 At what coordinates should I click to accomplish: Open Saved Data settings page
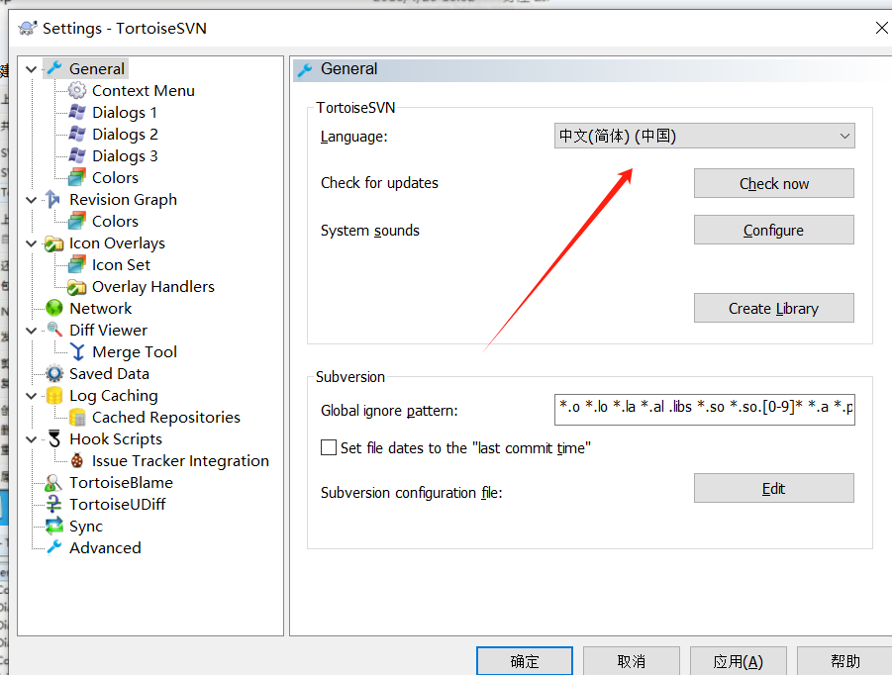[x=109, y=373]
